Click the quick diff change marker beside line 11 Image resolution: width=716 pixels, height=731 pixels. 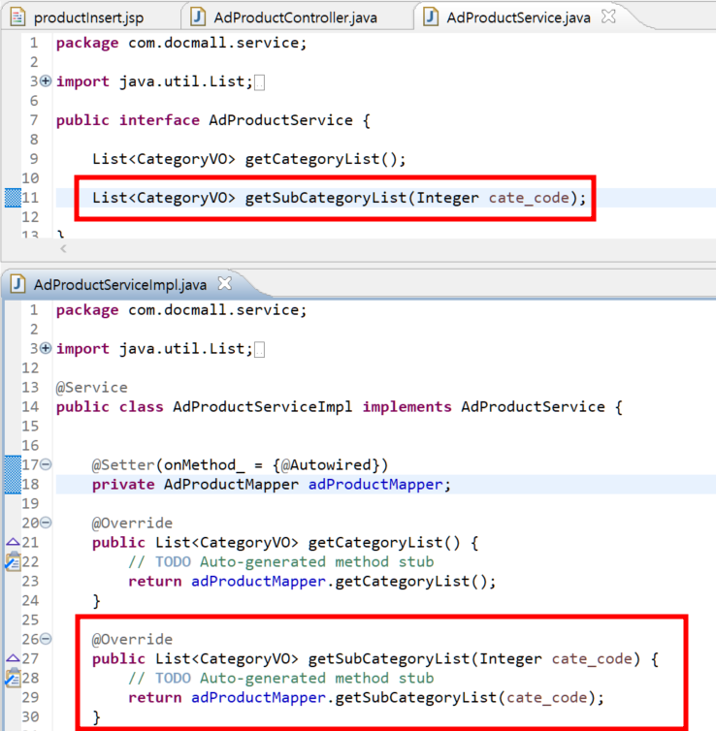(13, 198)
